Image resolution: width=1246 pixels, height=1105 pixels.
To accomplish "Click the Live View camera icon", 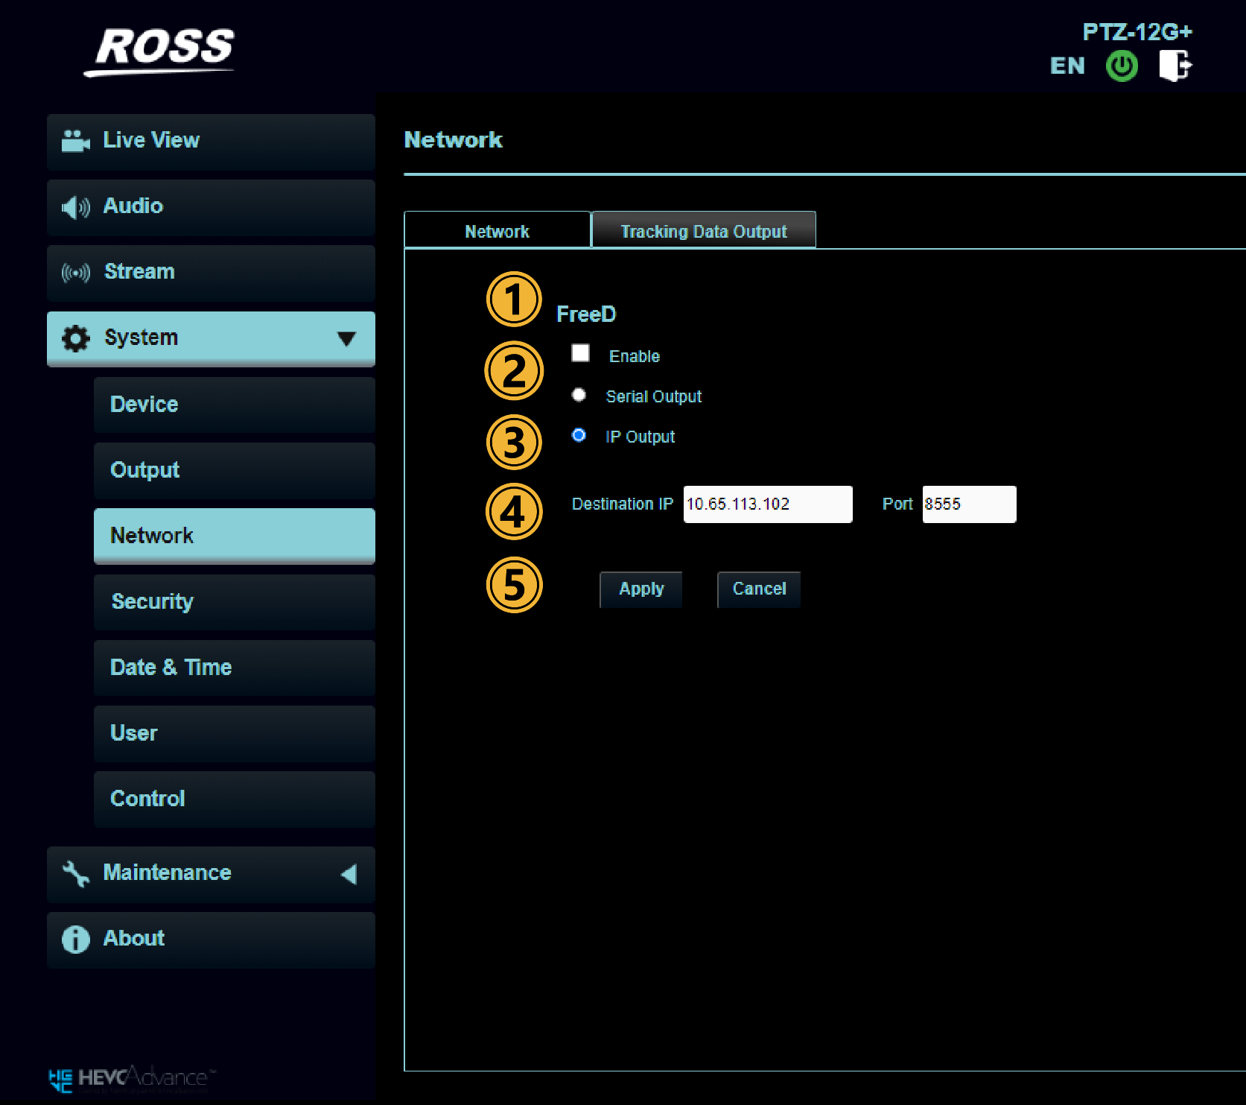I will tap(75, 141).
